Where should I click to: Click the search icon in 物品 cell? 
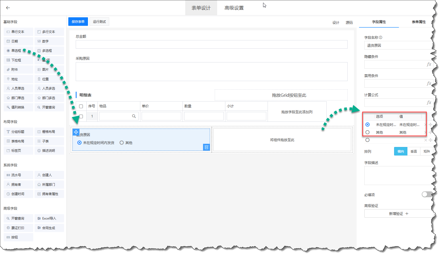click(x=134, y=116)
